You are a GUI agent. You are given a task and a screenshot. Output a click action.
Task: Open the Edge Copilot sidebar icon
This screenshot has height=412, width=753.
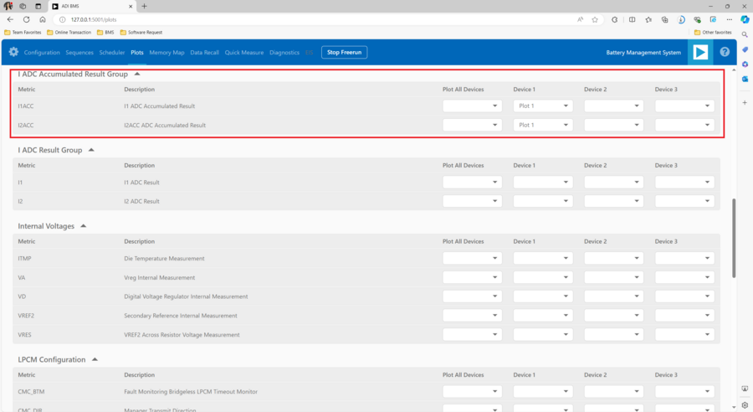pos(744,19)
